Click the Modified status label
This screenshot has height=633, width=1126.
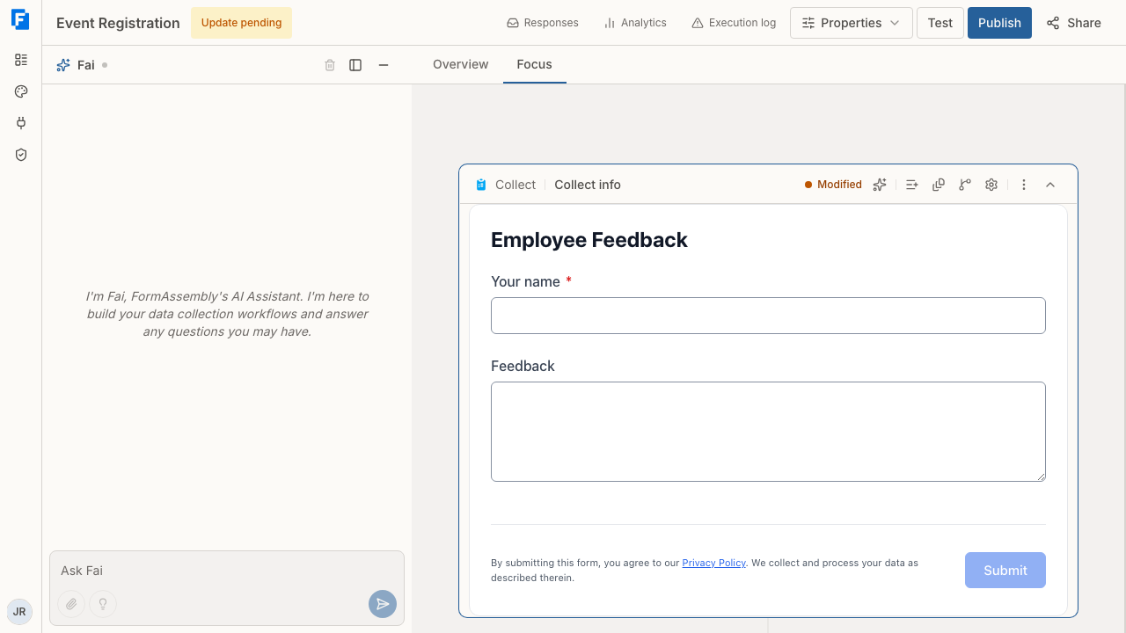(x=833, y=185)
